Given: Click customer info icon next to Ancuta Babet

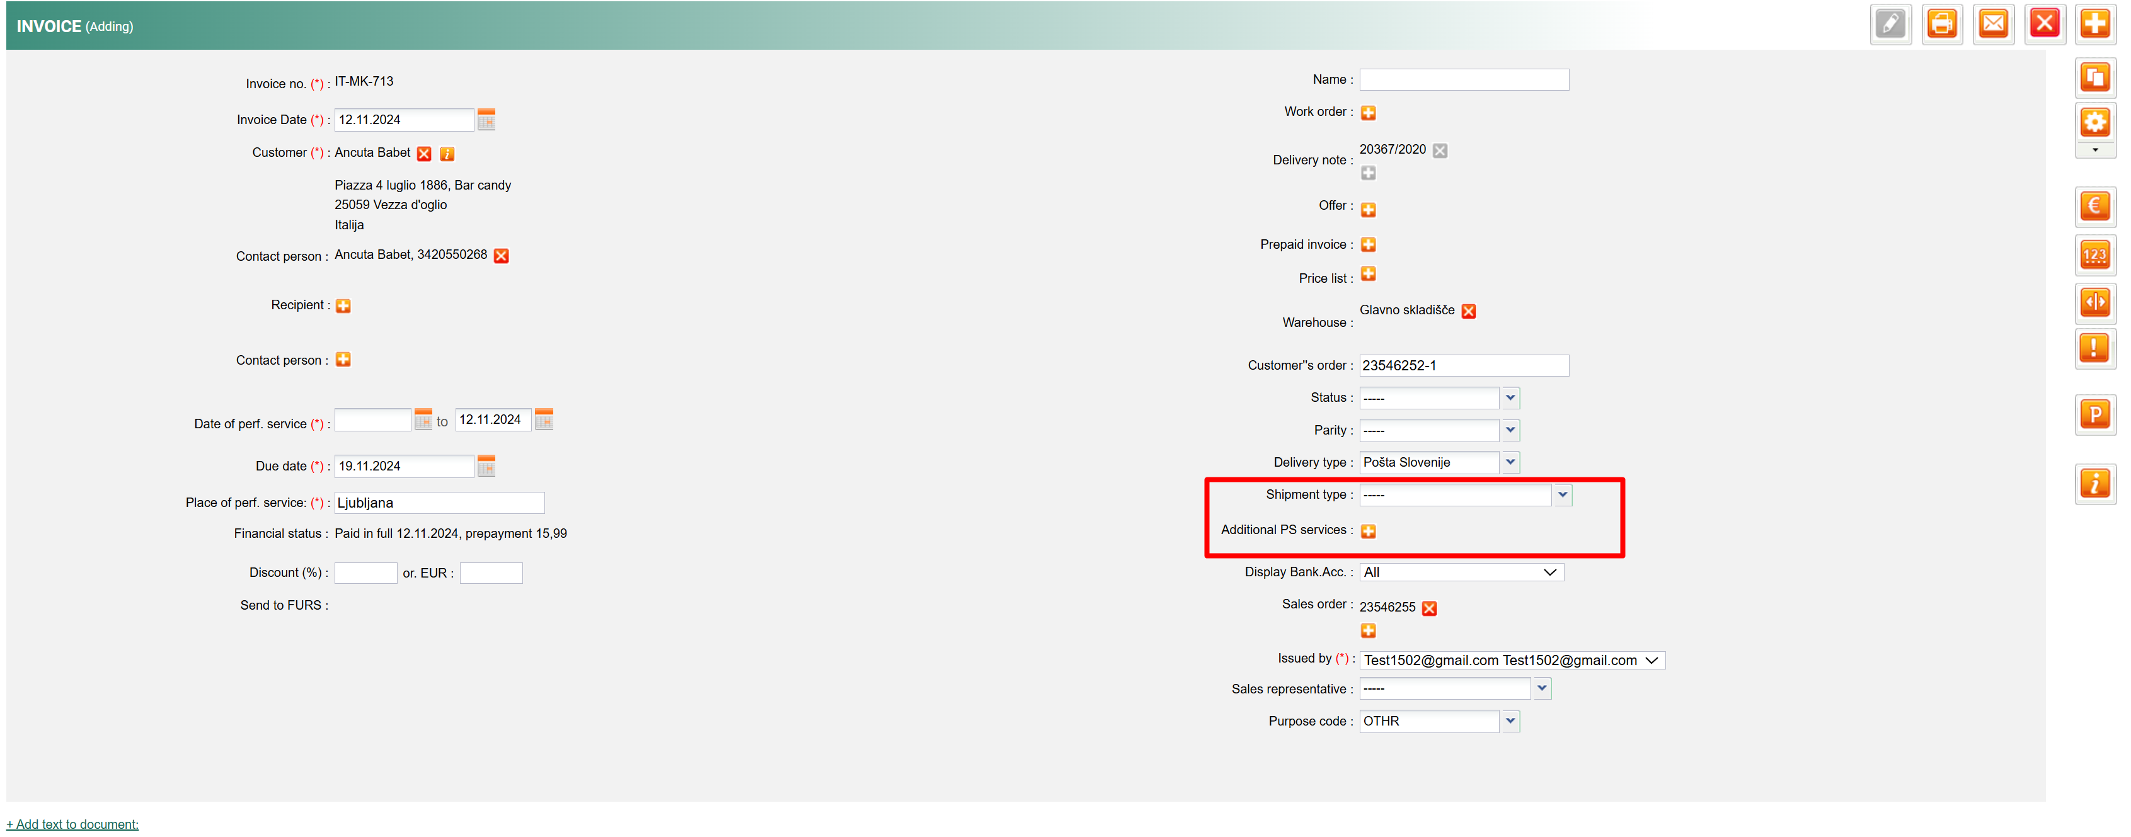Looking at the screenshot, I should coord(447,154).
